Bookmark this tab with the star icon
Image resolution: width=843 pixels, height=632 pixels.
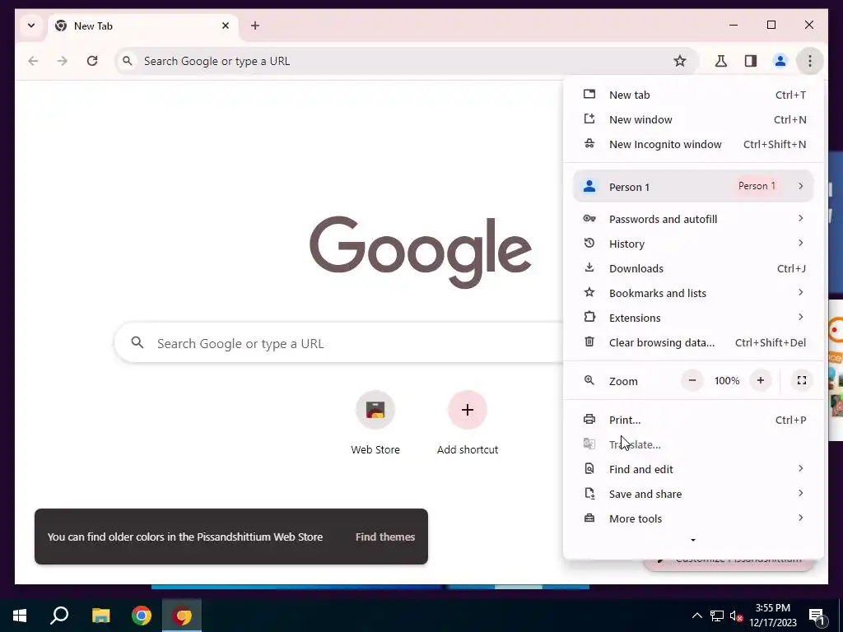[680, 61]
